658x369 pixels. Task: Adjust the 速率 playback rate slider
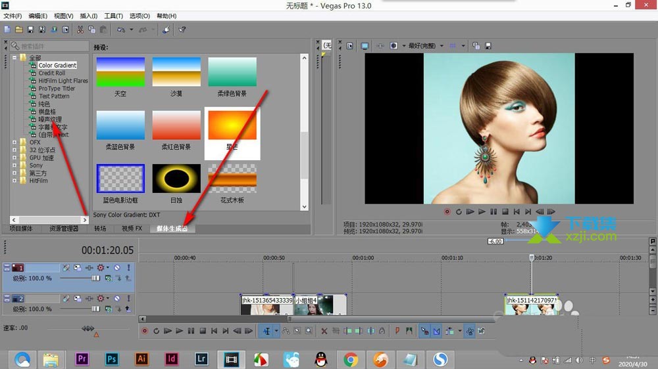click(x=88, y=328)
